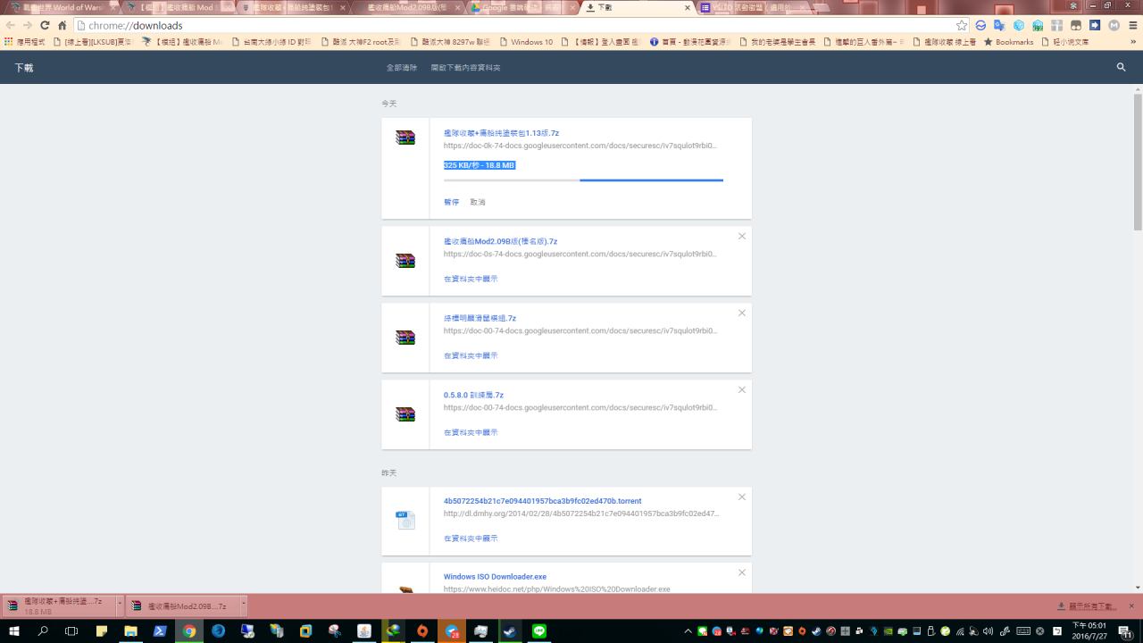Expand options arrow for second shelf download
The image size is (1143, 643).
(x=242, y=605)
